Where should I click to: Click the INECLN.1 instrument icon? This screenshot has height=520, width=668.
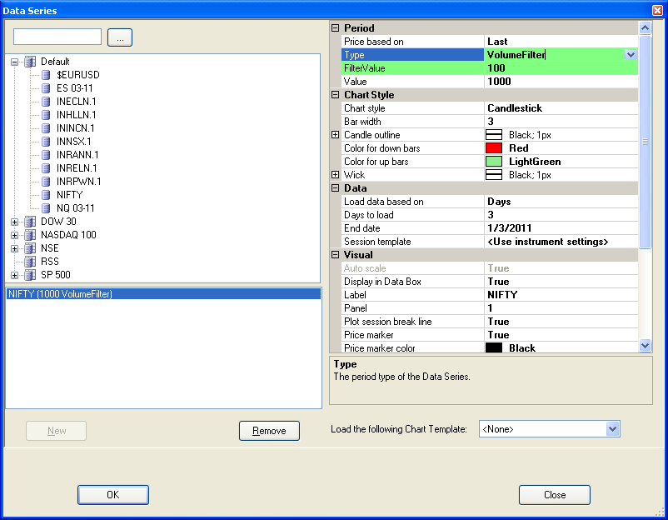[x=46, y=102]
